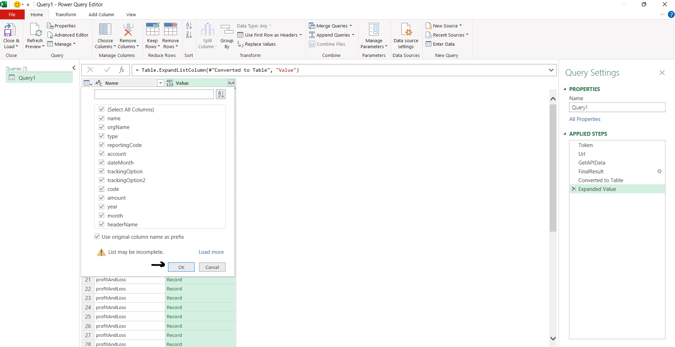Screen dimensions: 675x347
Task: Delete the Expanded Value step with its X icon
Action: [574, 189]
